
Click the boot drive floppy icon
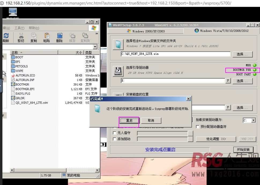click(x=118, y=71)
